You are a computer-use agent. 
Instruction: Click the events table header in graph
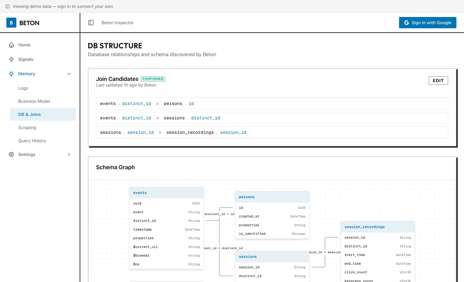[x=166, y=193]
